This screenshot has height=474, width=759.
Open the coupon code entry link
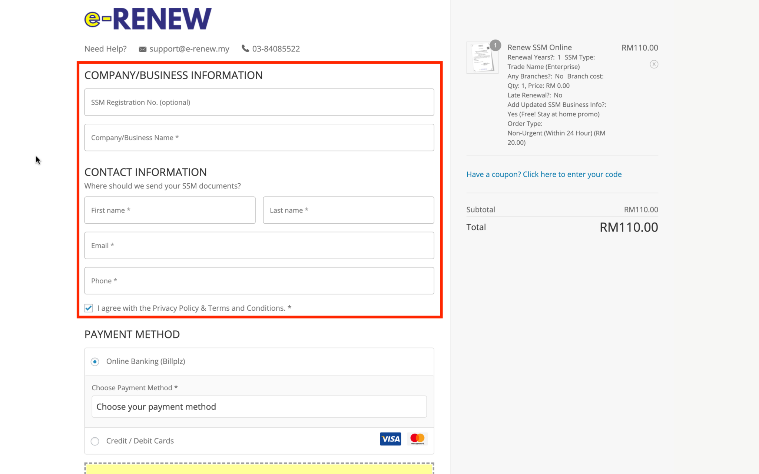[x=544, y=174]
